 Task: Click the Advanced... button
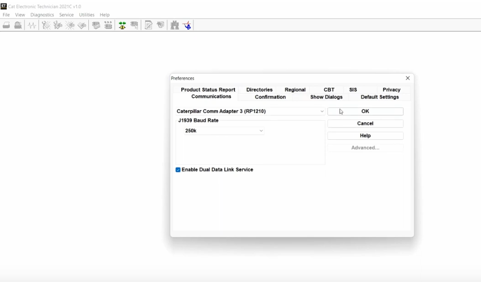click(x=366, y=148)
